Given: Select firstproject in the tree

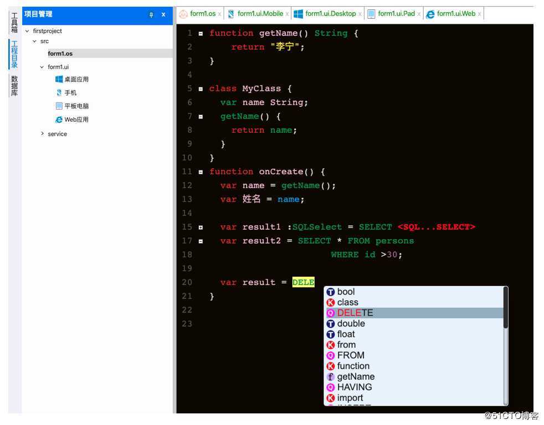Looking at the screenshot, I should pos(47,31).
